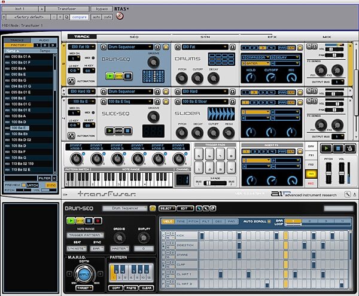This screenshot has width=359, height=296.
Task: Select FX1 tab in master section
Action: 311,155
